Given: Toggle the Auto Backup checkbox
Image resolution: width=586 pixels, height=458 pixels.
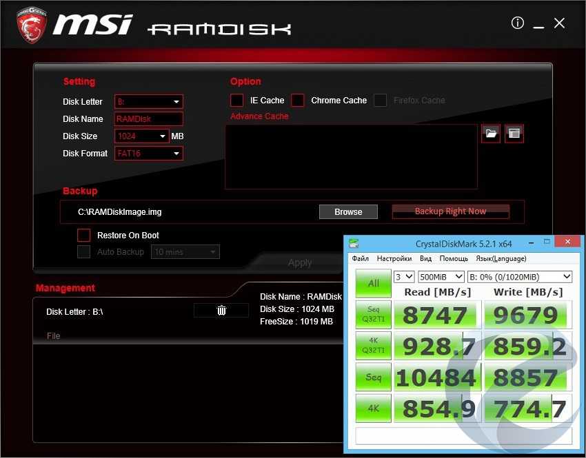Looking at the screenshot, I should point(83,251).
